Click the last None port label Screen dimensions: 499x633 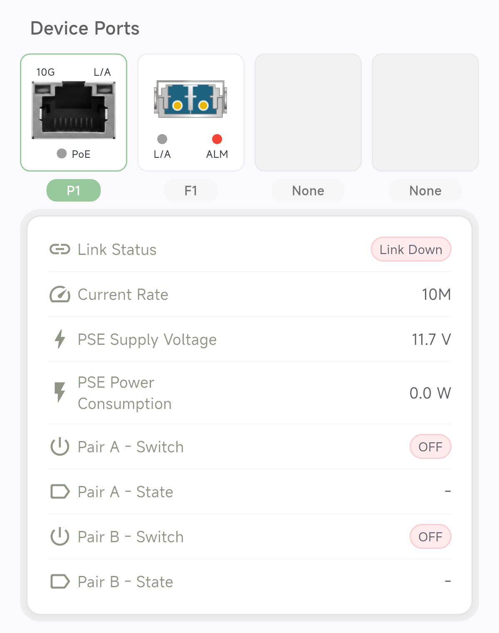425,191
